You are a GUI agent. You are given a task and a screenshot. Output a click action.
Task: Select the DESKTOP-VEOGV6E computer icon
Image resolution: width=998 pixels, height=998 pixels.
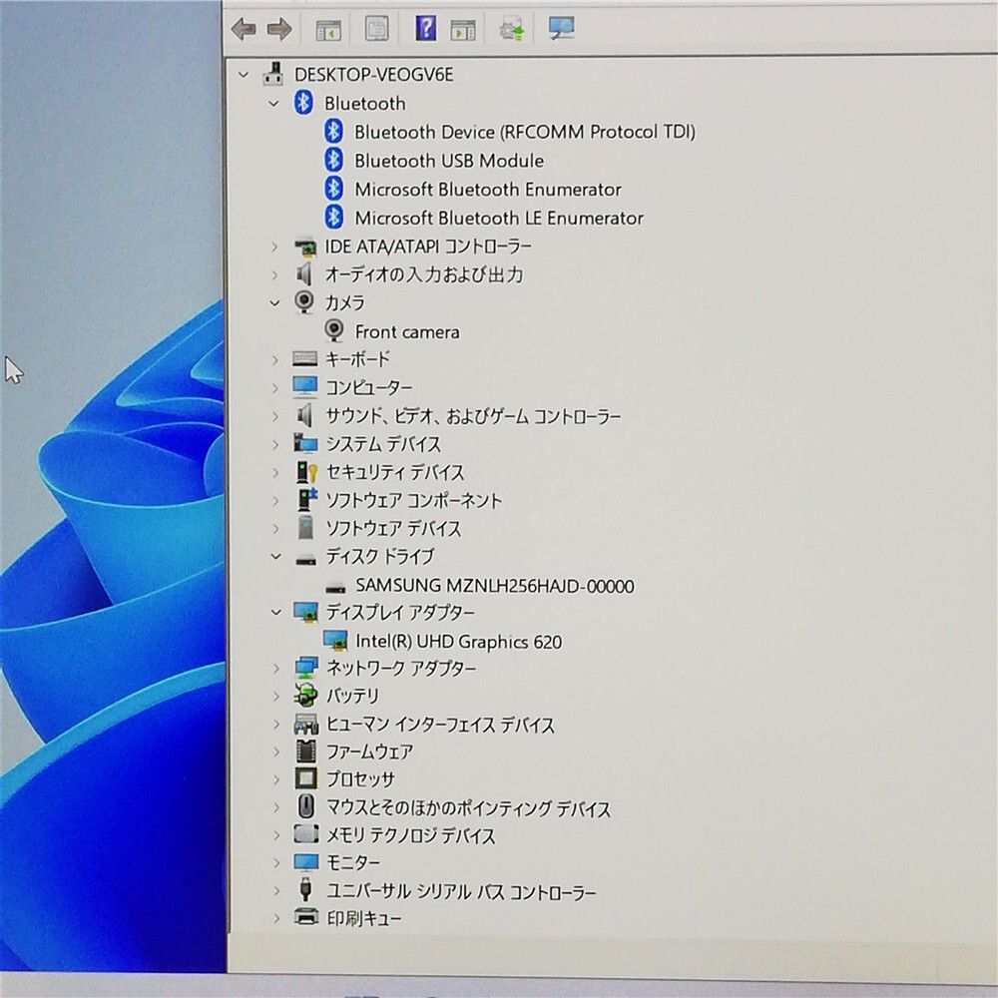coord(273,75)
